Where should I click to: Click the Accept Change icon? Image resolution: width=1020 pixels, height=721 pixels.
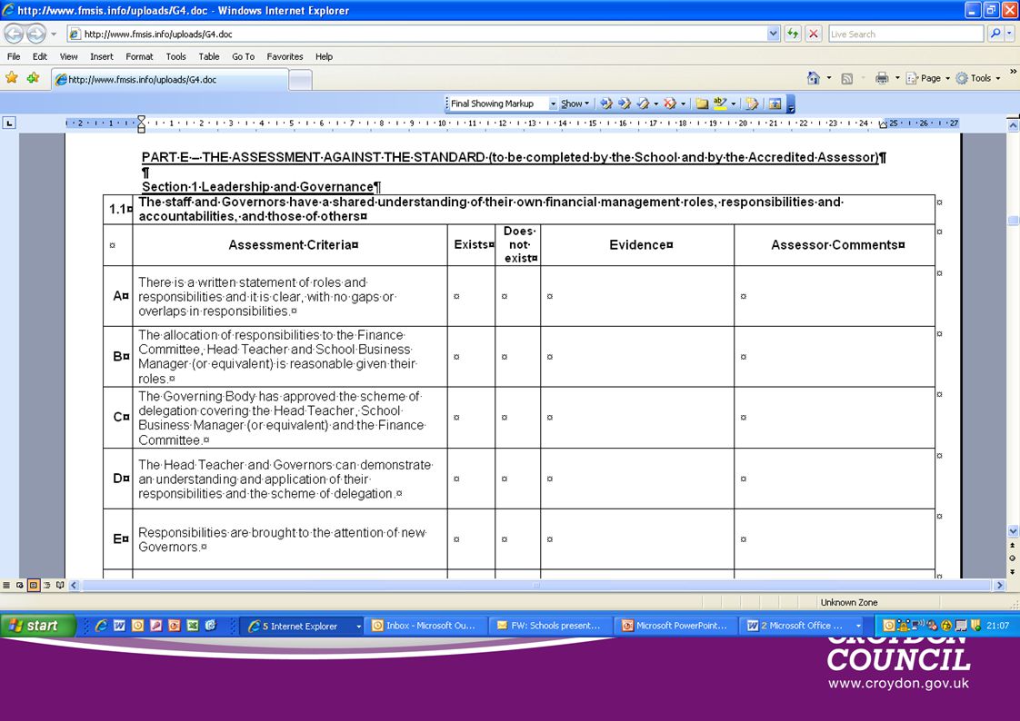coord(643,104)
